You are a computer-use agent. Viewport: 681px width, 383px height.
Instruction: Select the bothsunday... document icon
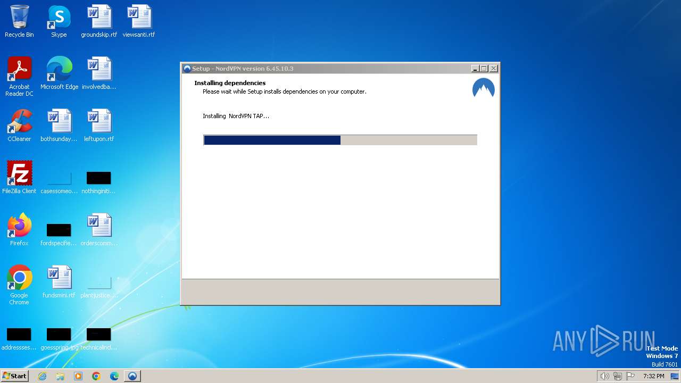(59, 125)
